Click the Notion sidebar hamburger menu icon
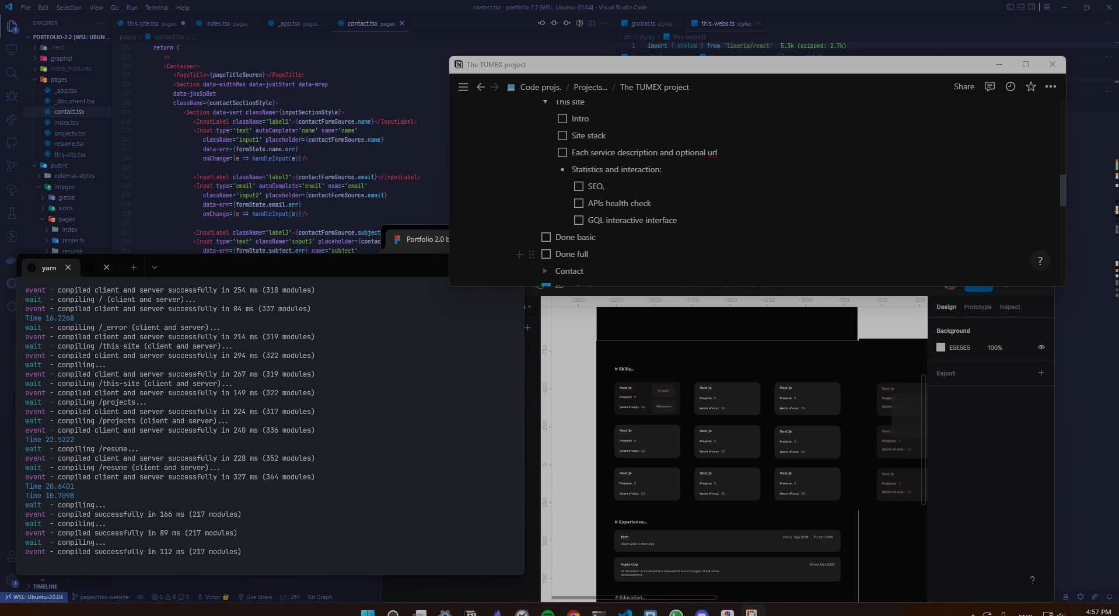The width and height of the screenshot is (1119, 616). 463,87
